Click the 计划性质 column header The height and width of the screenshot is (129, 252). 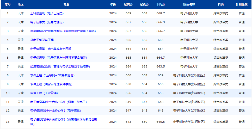click(x=242, y=4)
